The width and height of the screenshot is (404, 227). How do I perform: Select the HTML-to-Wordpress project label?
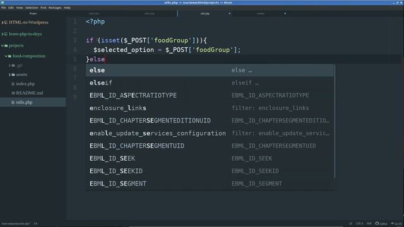(28, 23)
